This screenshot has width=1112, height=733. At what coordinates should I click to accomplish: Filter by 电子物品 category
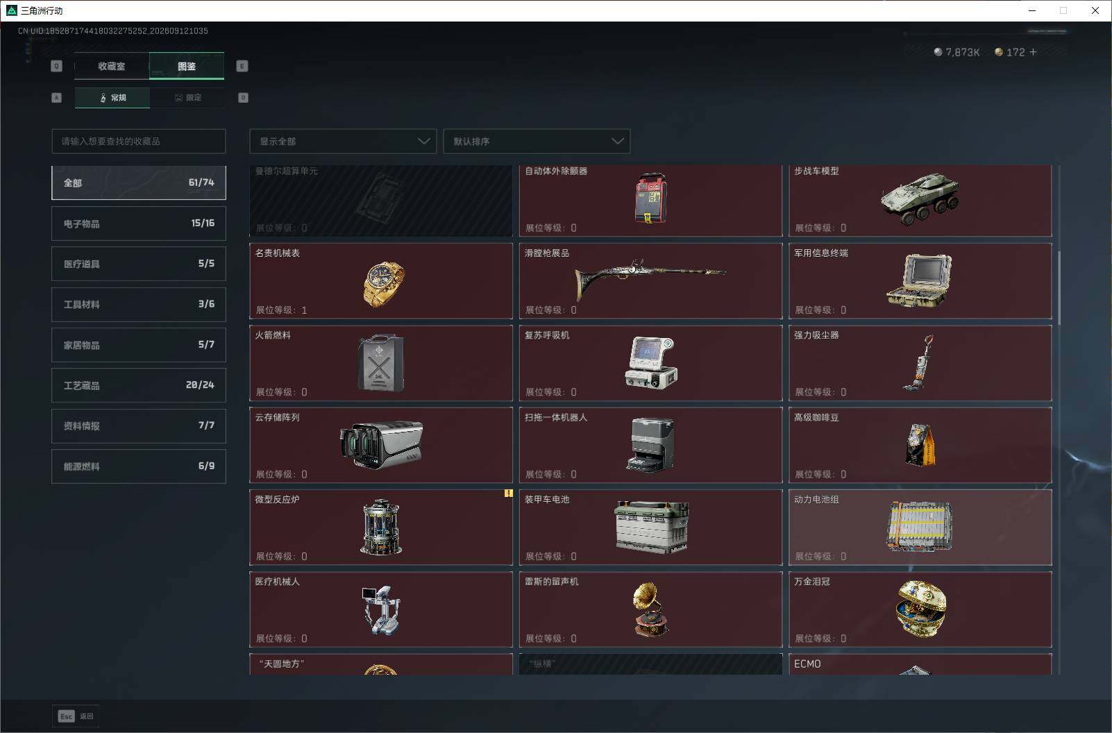[139, 224]
